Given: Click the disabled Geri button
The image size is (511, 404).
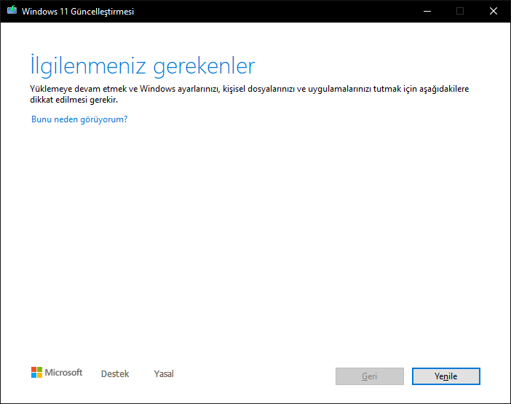Looking at the screenshot, I should [x=370, y=376].
